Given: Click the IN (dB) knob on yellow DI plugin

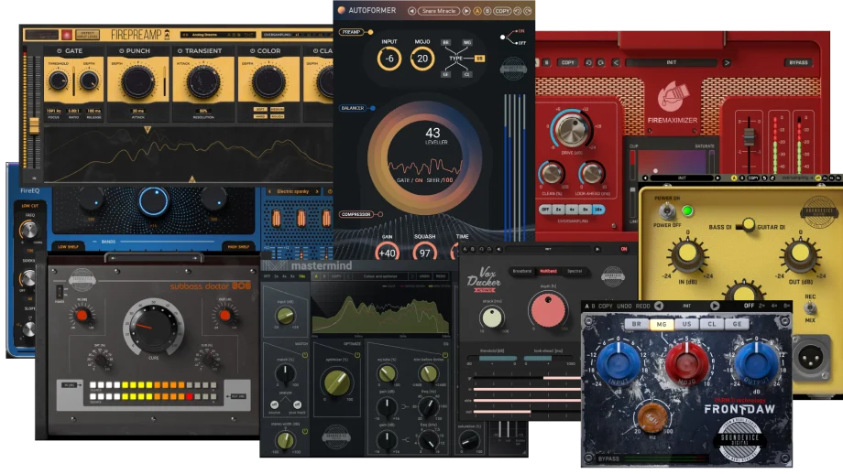Looking at the screenshot, I should click(x=687, y=254).
